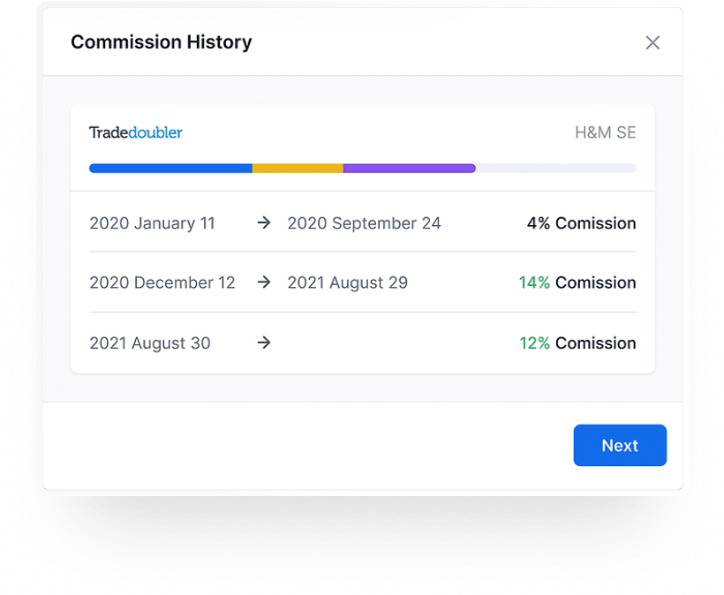Click the purple progress bar segment
This screenshot has width=724, height=595.
point(409,168)
